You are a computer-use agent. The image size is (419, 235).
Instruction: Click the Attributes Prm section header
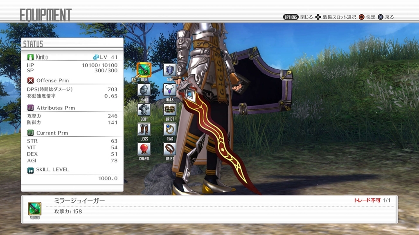click(55, 108)
